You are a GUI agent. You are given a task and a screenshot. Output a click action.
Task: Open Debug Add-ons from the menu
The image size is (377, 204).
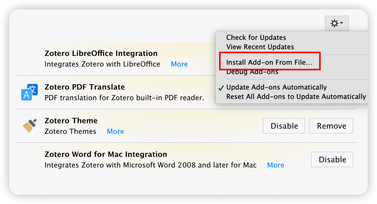point(252,72)
